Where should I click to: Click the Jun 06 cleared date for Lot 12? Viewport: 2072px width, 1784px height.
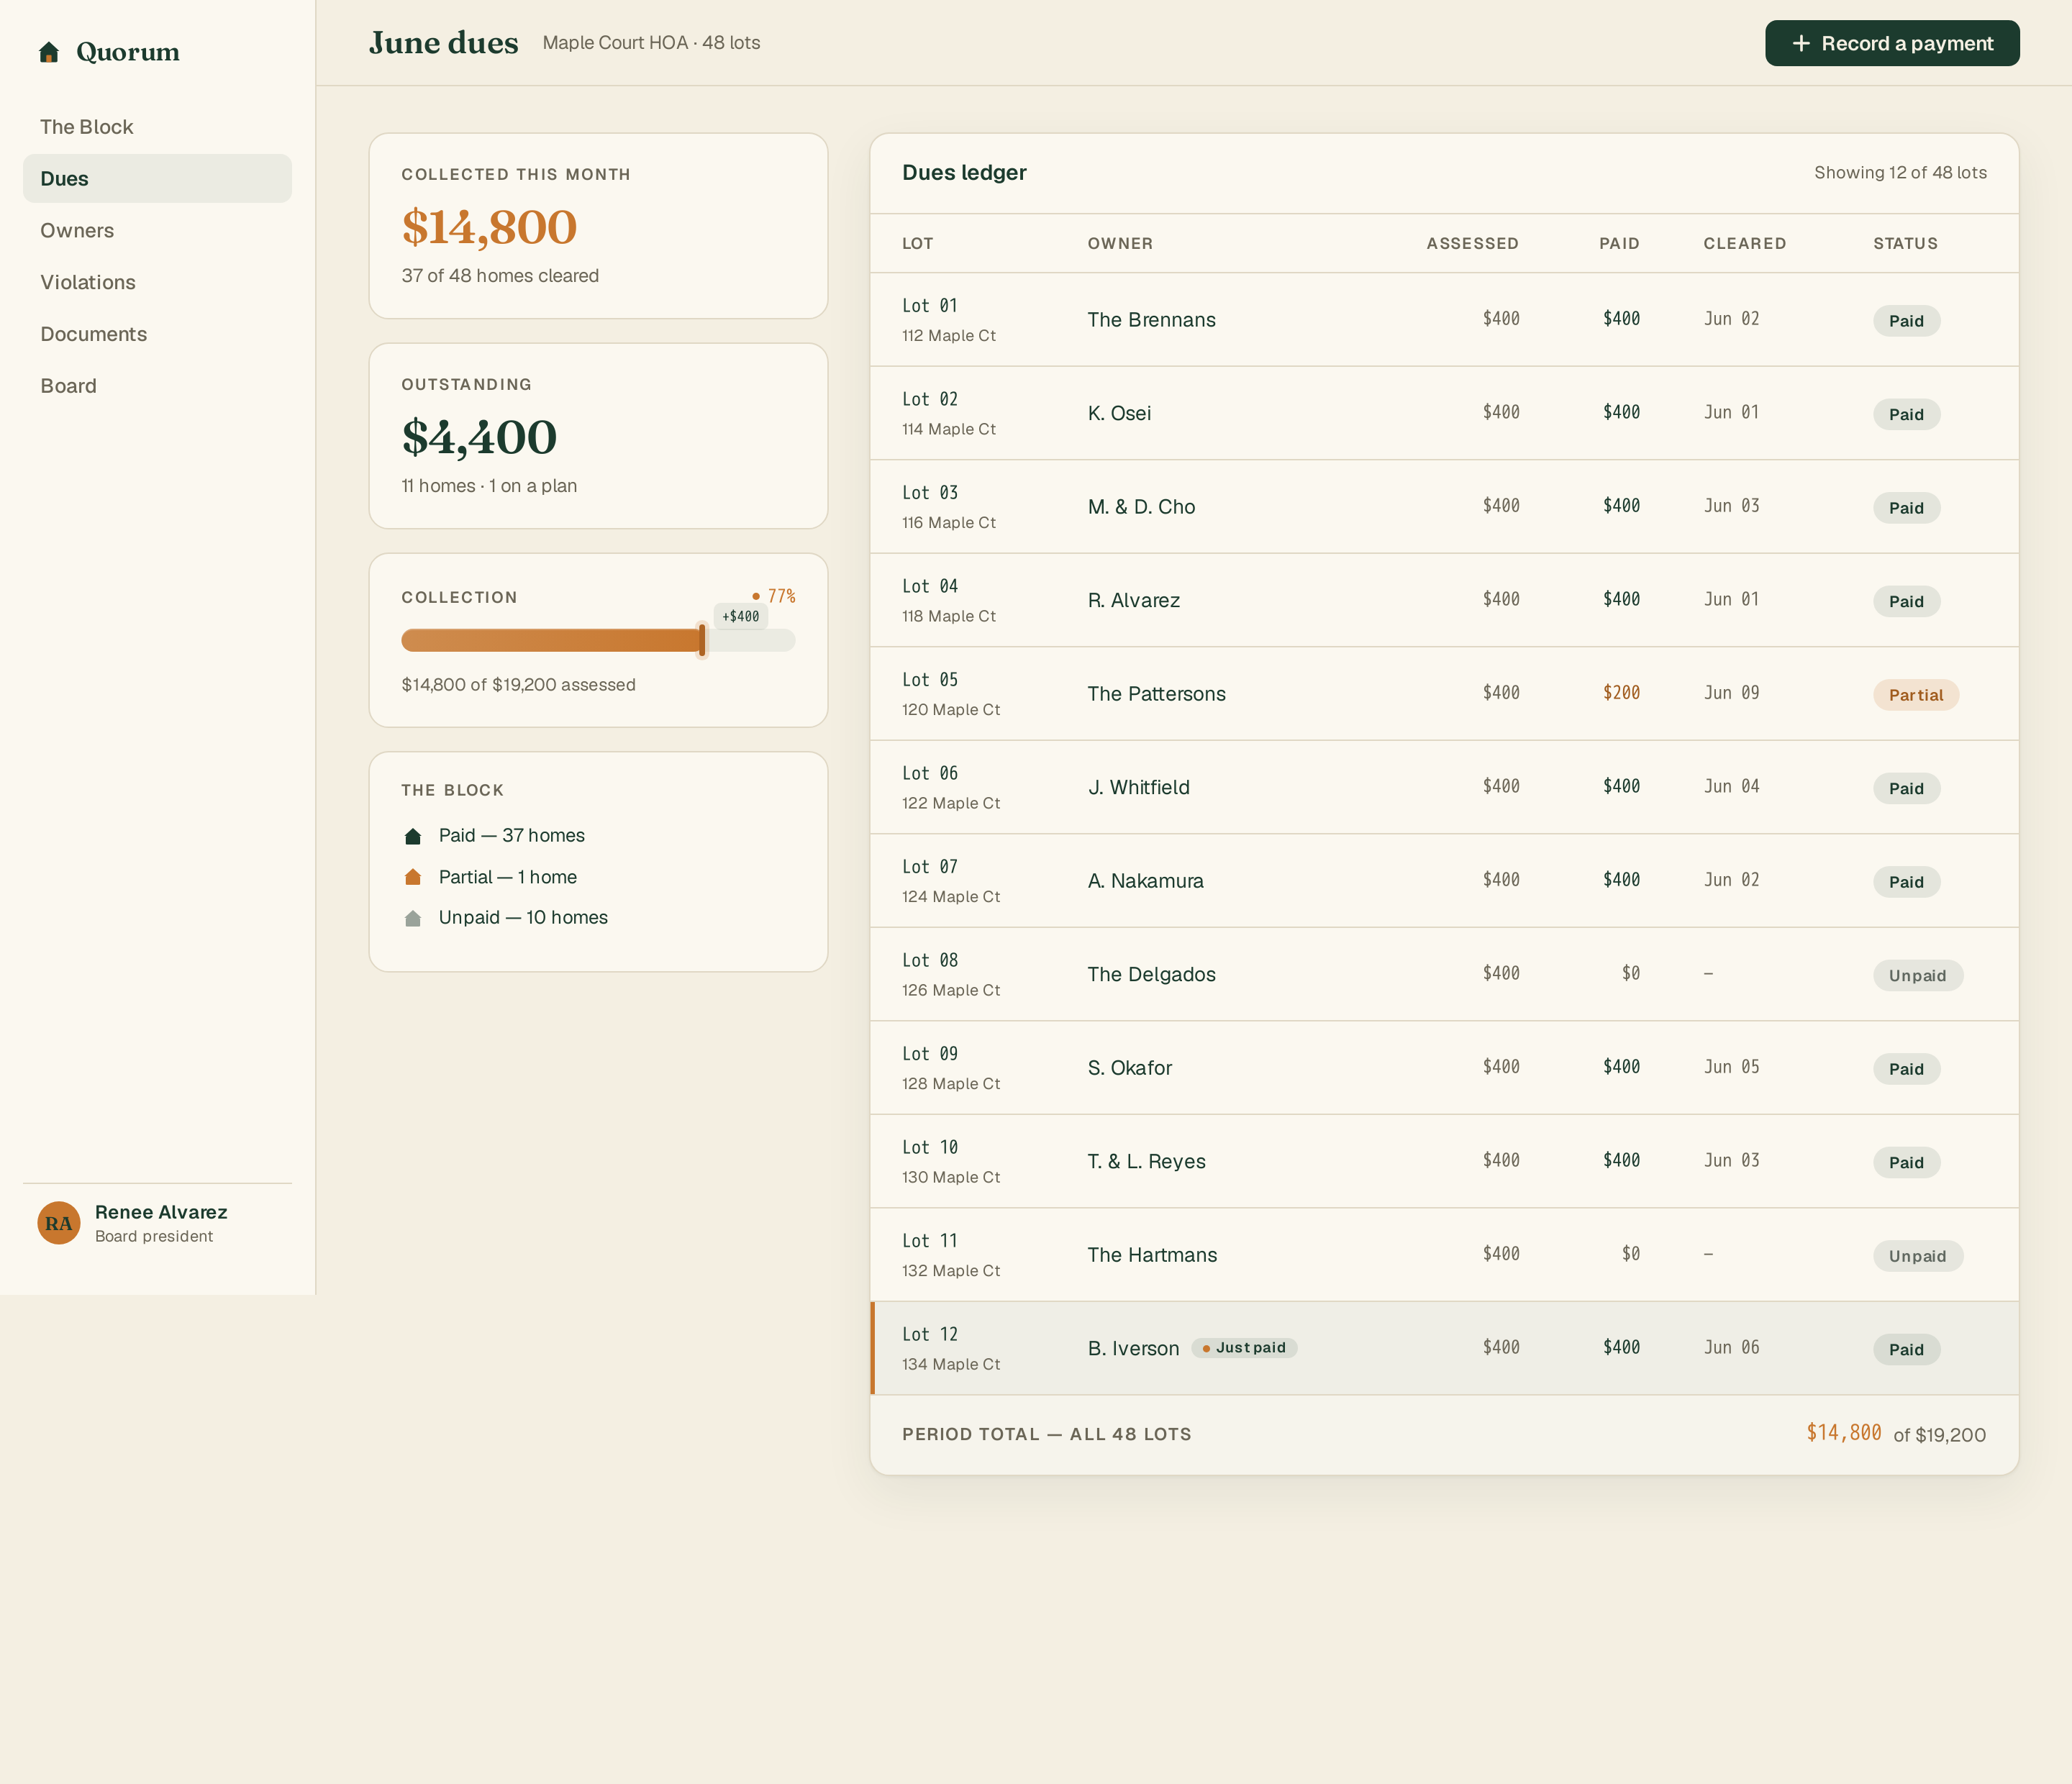click(x=1731, y=1347)
